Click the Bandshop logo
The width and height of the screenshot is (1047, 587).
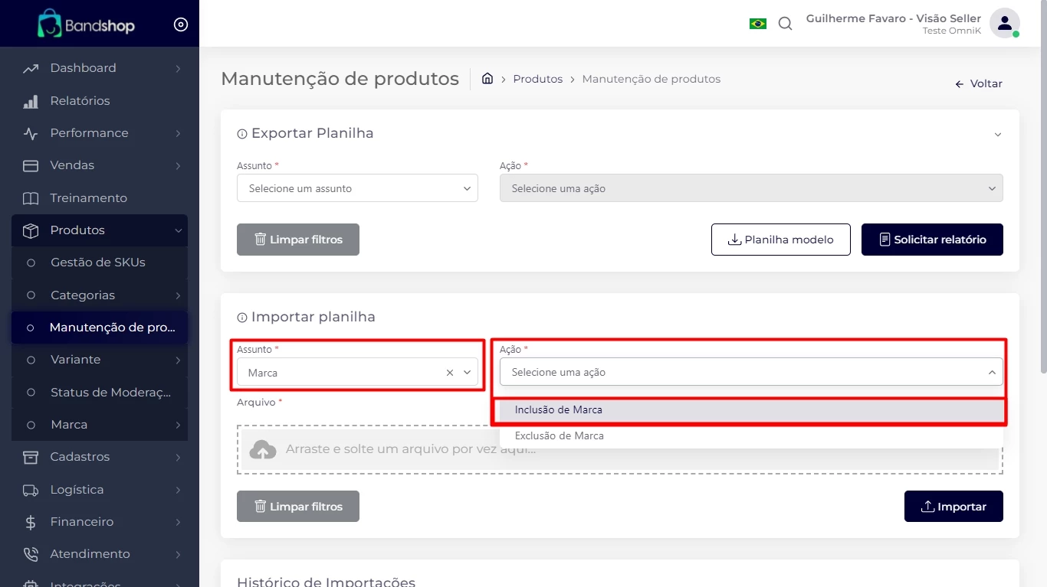pos(86,24)
